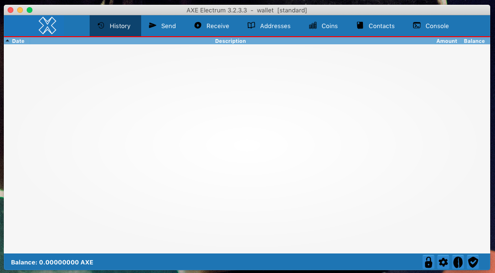Click the network shield checkmark icon

(x=473, y=262)
